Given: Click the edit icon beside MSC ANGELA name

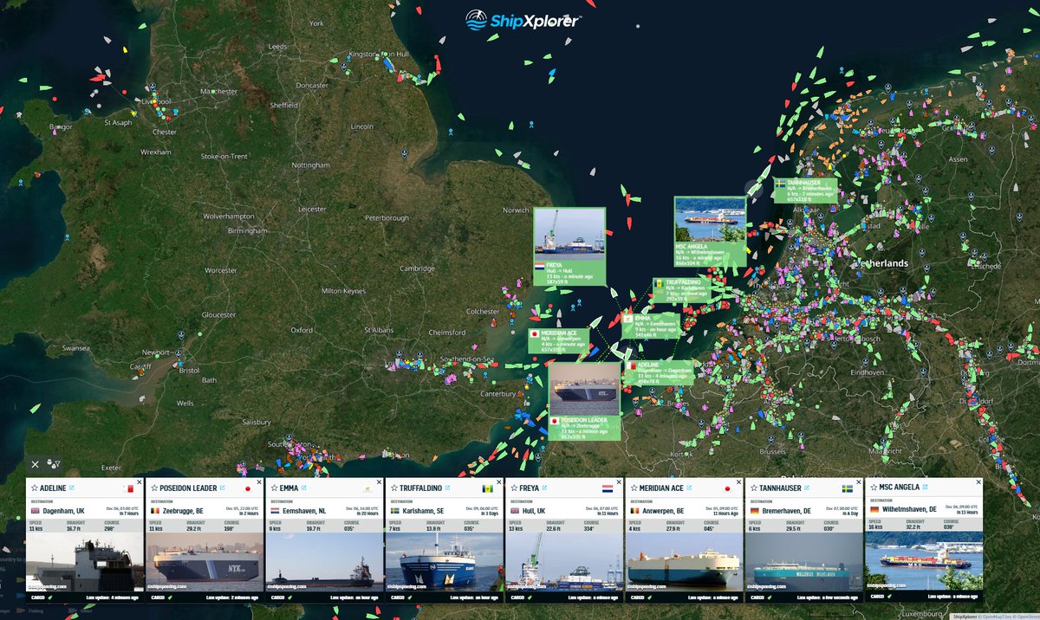Looking at the screenshot, I should click(x=924, y=487).
